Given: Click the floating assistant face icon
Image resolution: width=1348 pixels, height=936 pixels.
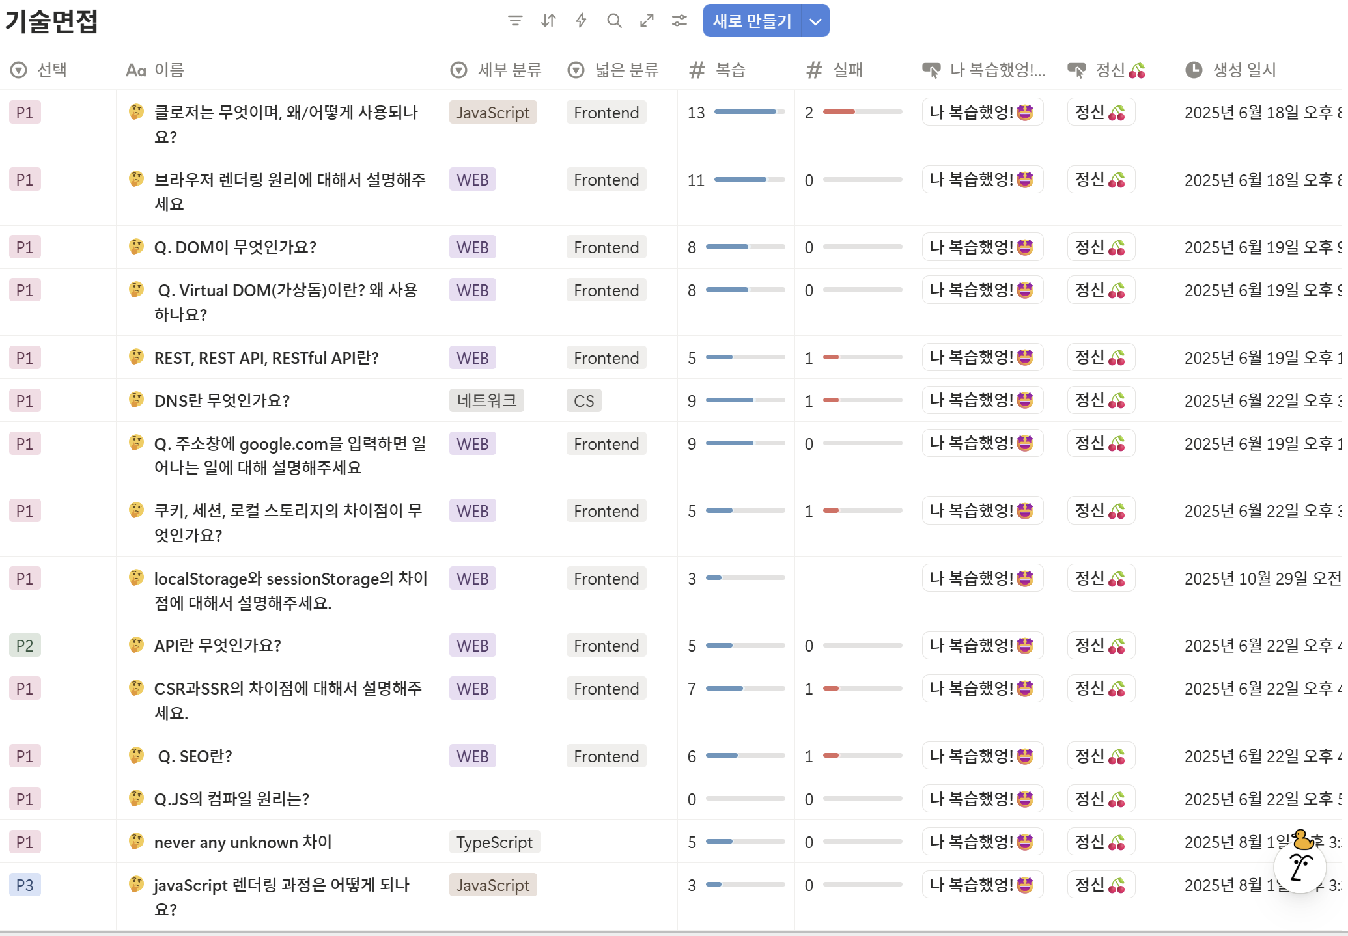Looking at the screenshot, I should tap(1300, 867).
